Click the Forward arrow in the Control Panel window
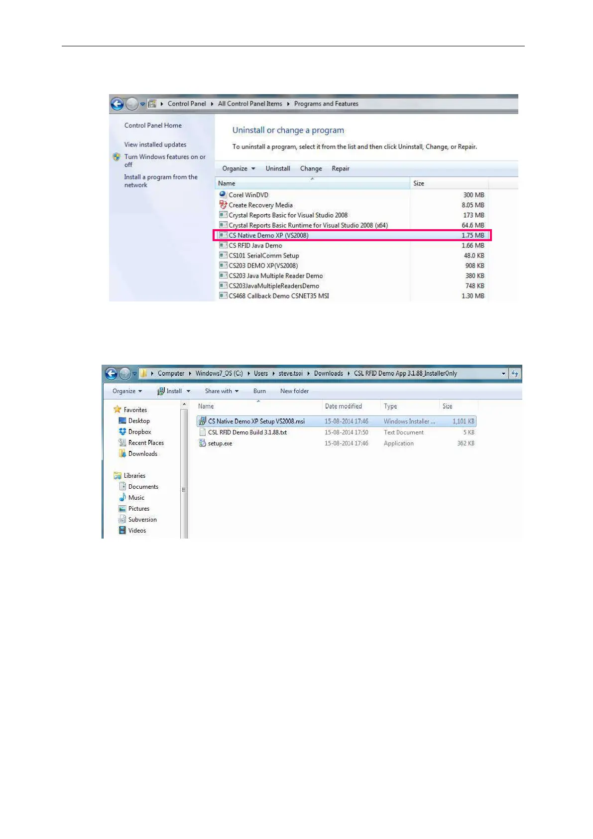 click(x=131, y=104)
